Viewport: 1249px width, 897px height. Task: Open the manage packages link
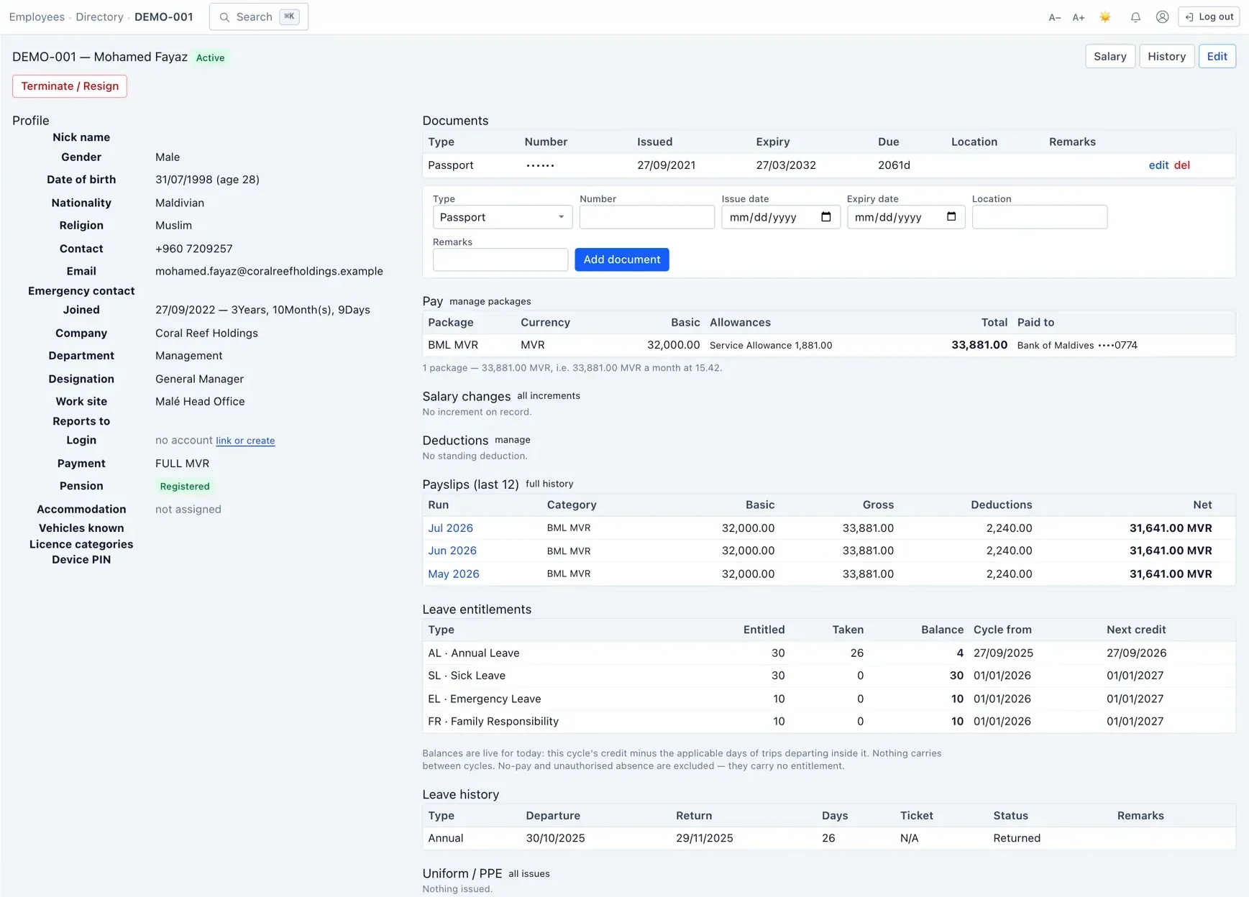(x=490, y=301)
